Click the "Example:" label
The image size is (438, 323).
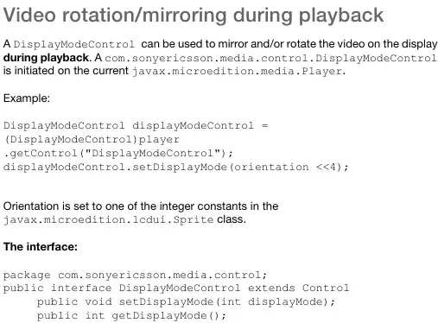point(27,98)
